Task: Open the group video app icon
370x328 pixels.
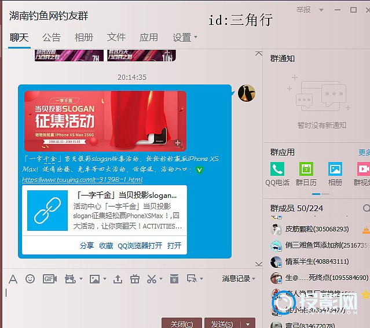Action: click(x=364, y=168)
